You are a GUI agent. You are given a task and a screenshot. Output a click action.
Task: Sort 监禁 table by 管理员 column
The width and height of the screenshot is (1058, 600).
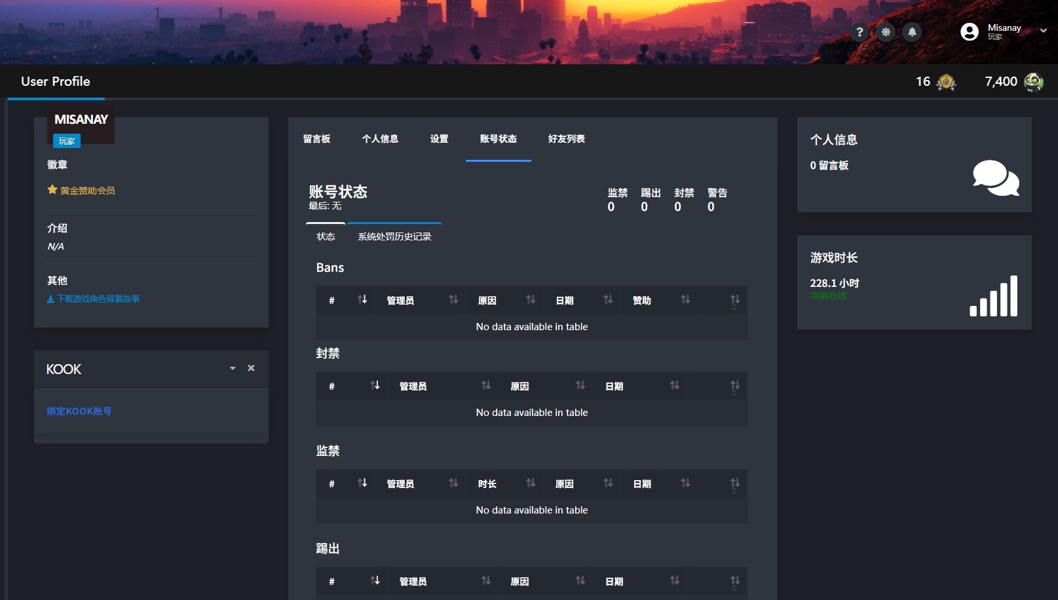coord(419,483)
